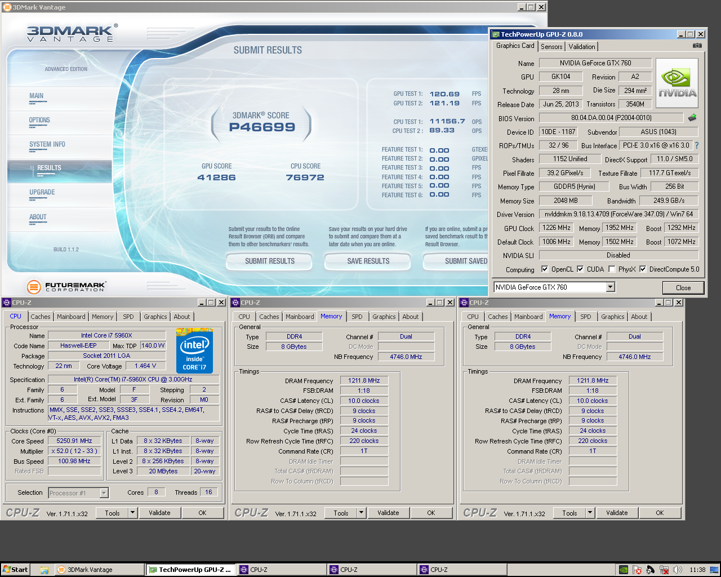Click the Core Speed value 5250.91 MHz
The image size is (721, 577).
click(x=74, y=441)
